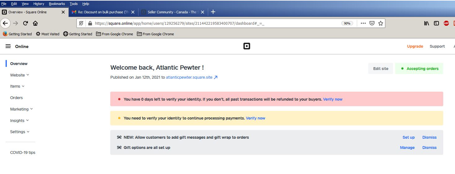
Task: Click the scissors icon beside NEW gift messages
Action: pyautogui.click(x=119, y=137)
